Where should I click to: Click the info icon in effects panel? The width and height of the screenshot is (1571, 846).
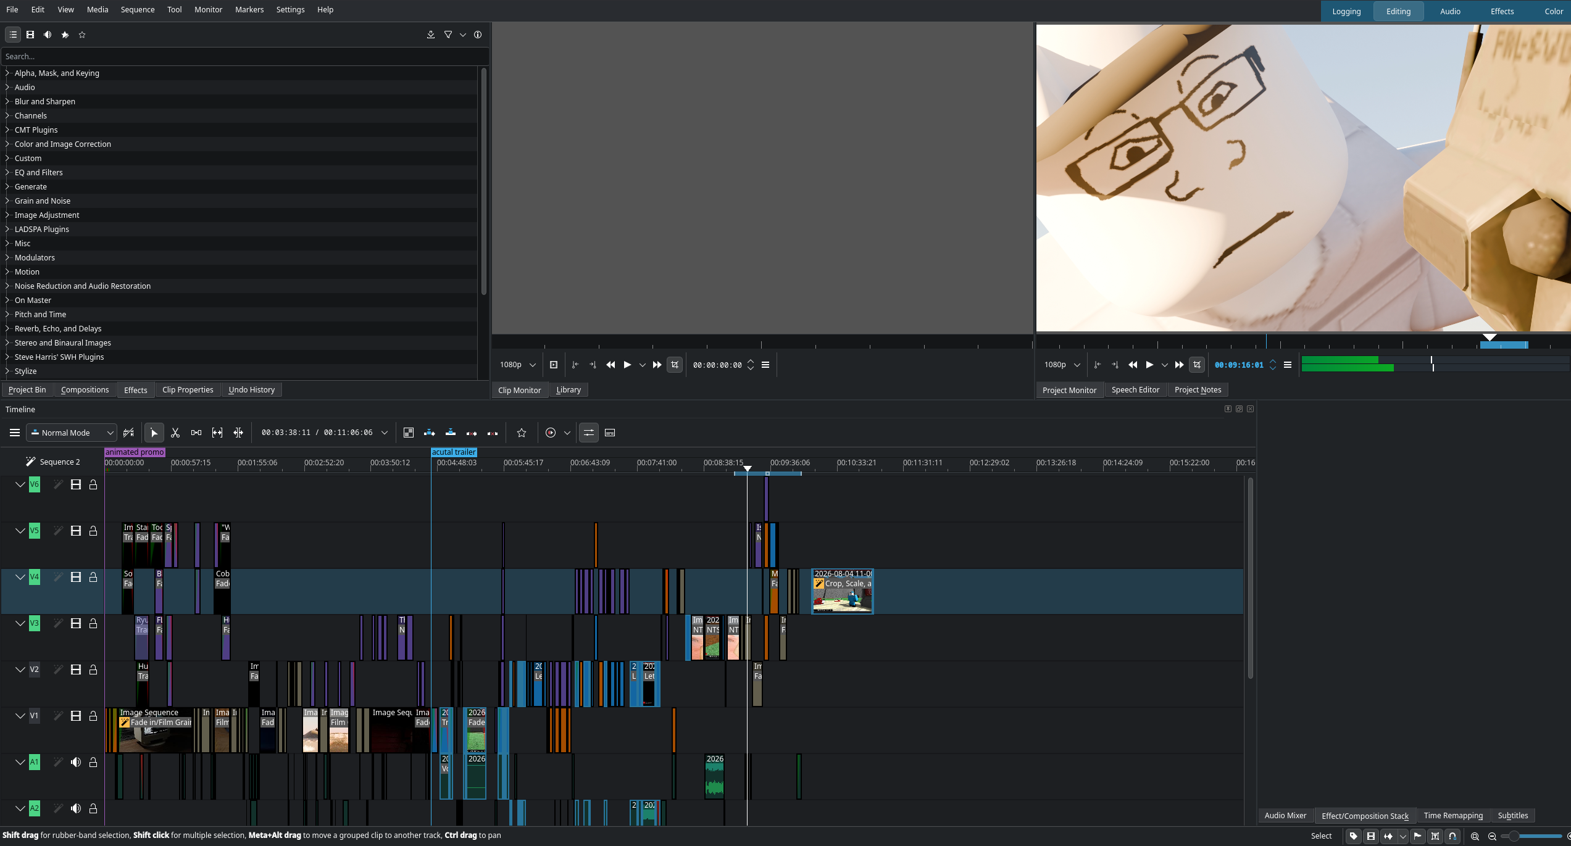click(478, 35)
